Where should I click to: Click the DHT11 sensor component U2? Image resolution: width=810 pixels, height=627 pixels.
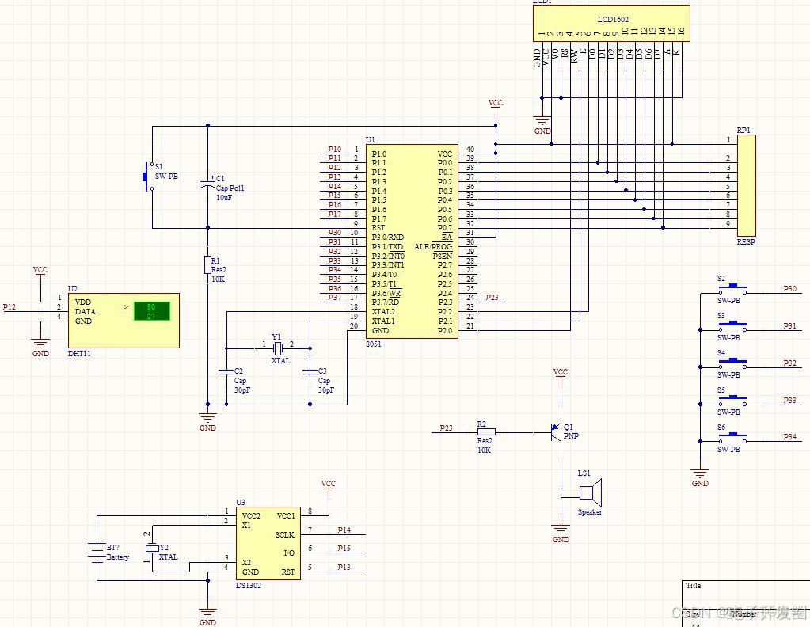pyautogui.click(x=124, y=320)
